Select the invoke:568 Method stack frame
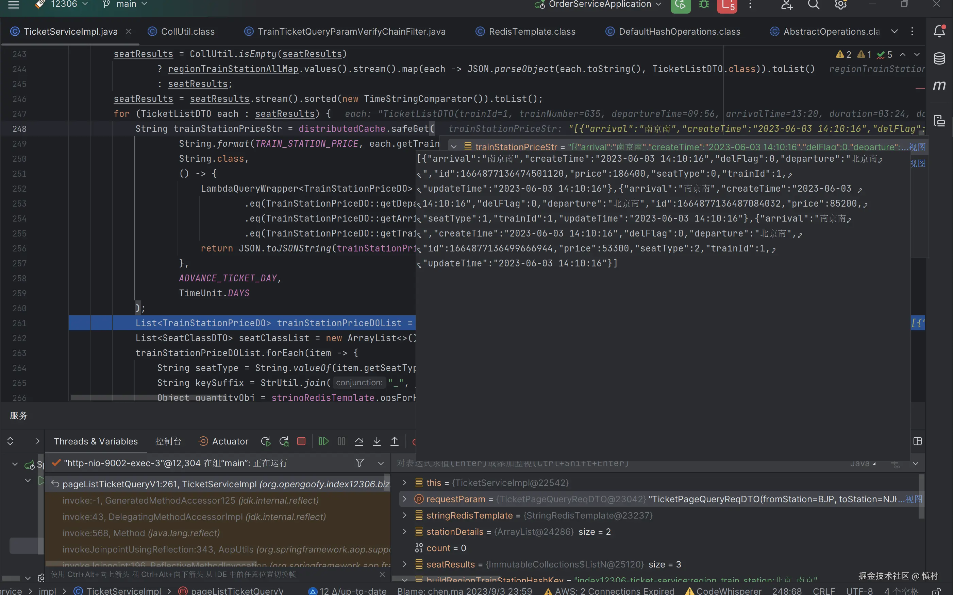This screenshot has height=595, width=953. [141, 533]
